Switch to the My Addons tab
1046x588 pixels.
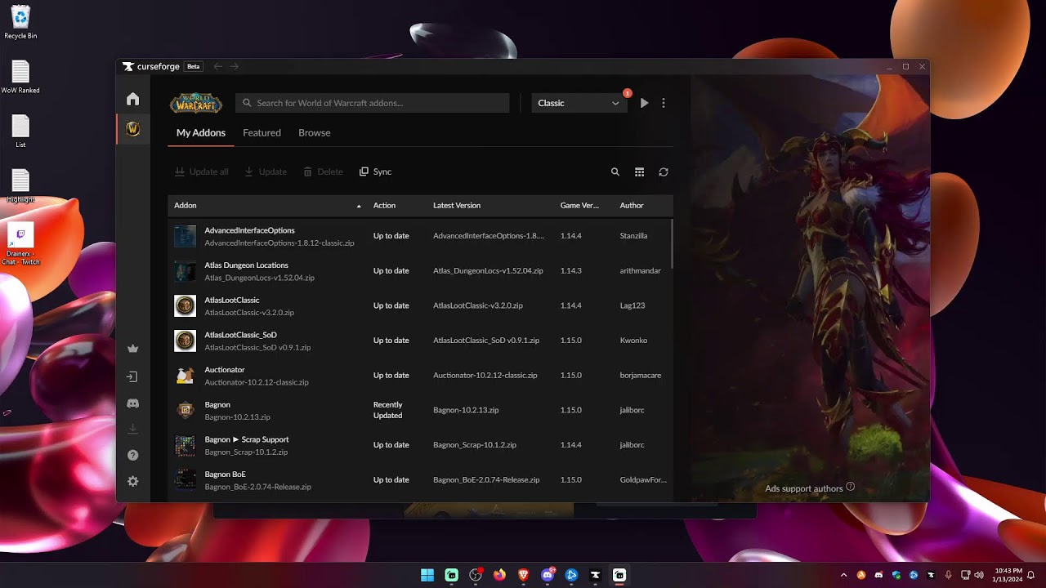(201, 132)
